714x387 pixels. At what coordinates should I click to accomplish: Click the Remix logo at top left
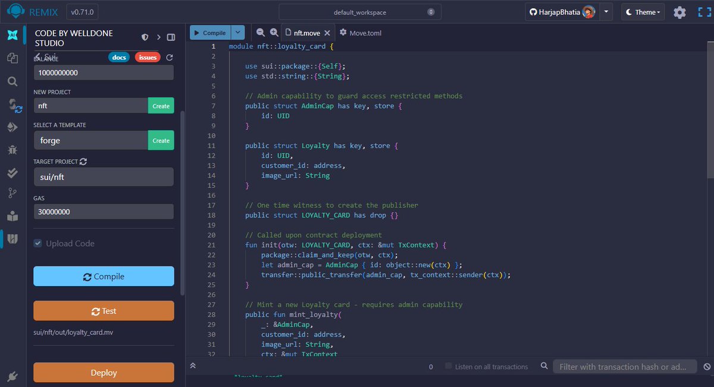[x=15, y=11]
